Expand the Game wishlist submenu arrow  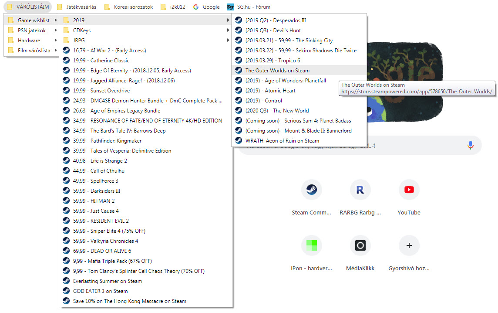56,20
